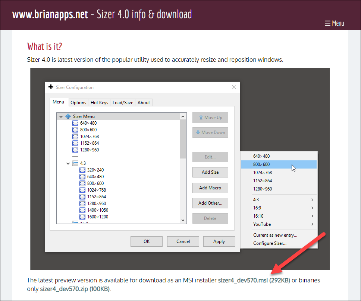This screenshot has height=301, width=361.
Task: Choose 640×480 in the popup context menu
Action: point(279,156)
